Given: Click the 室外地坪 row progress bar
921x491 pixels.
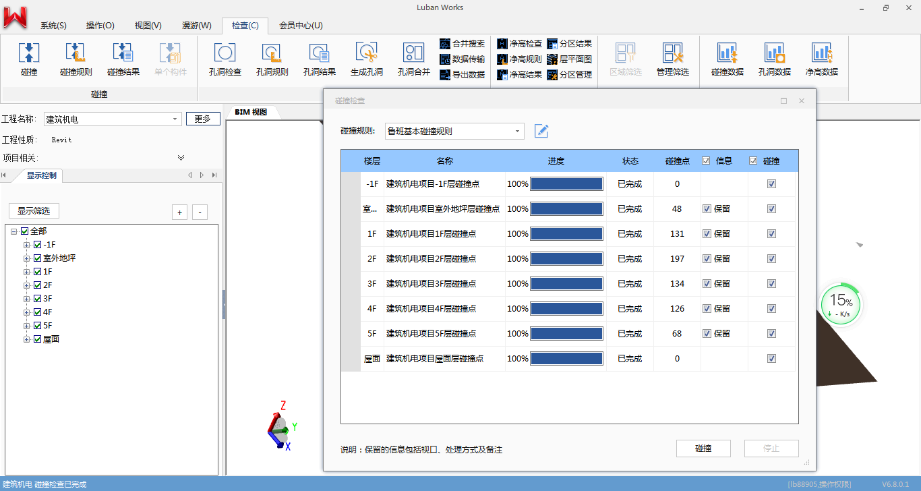Looking at the screenshot, I should point(566,209).
